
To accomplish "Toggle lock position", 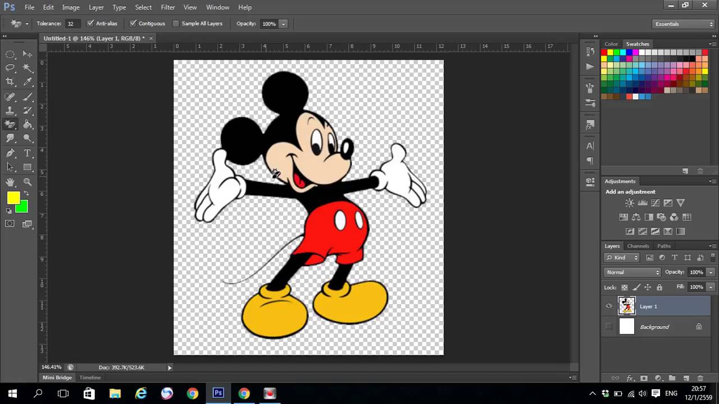I will pyautogui.click(x=648, y=287).
